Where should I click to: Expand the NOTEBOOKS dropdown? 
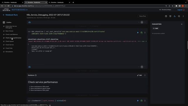(x=20, y=10)
